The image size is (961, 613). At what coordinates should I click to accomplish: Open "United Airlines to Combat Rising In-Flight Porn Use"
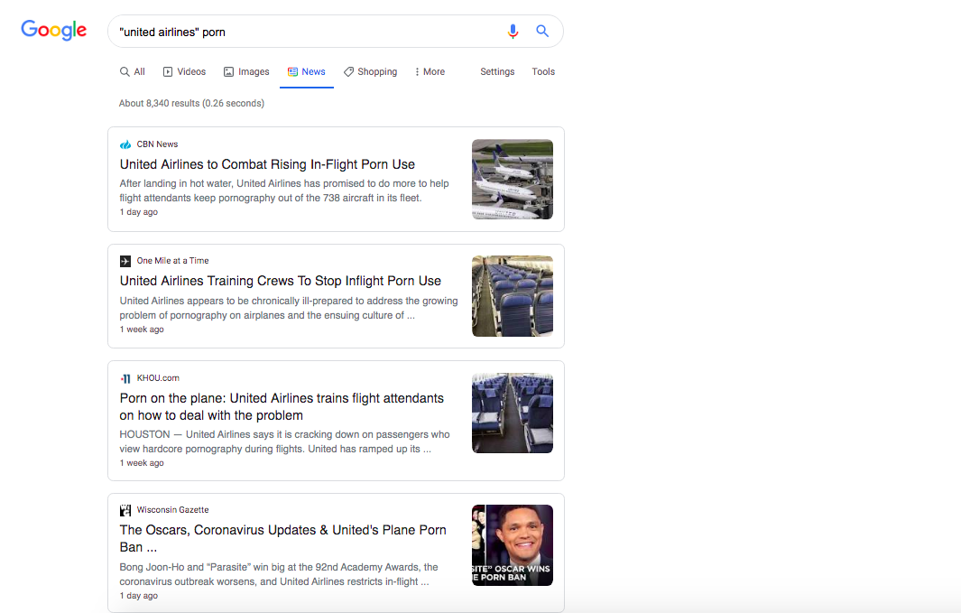(x=267, y=164)
